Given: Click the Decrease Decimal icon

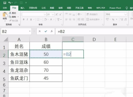Looking at the screenshot, I should point(126,19).
